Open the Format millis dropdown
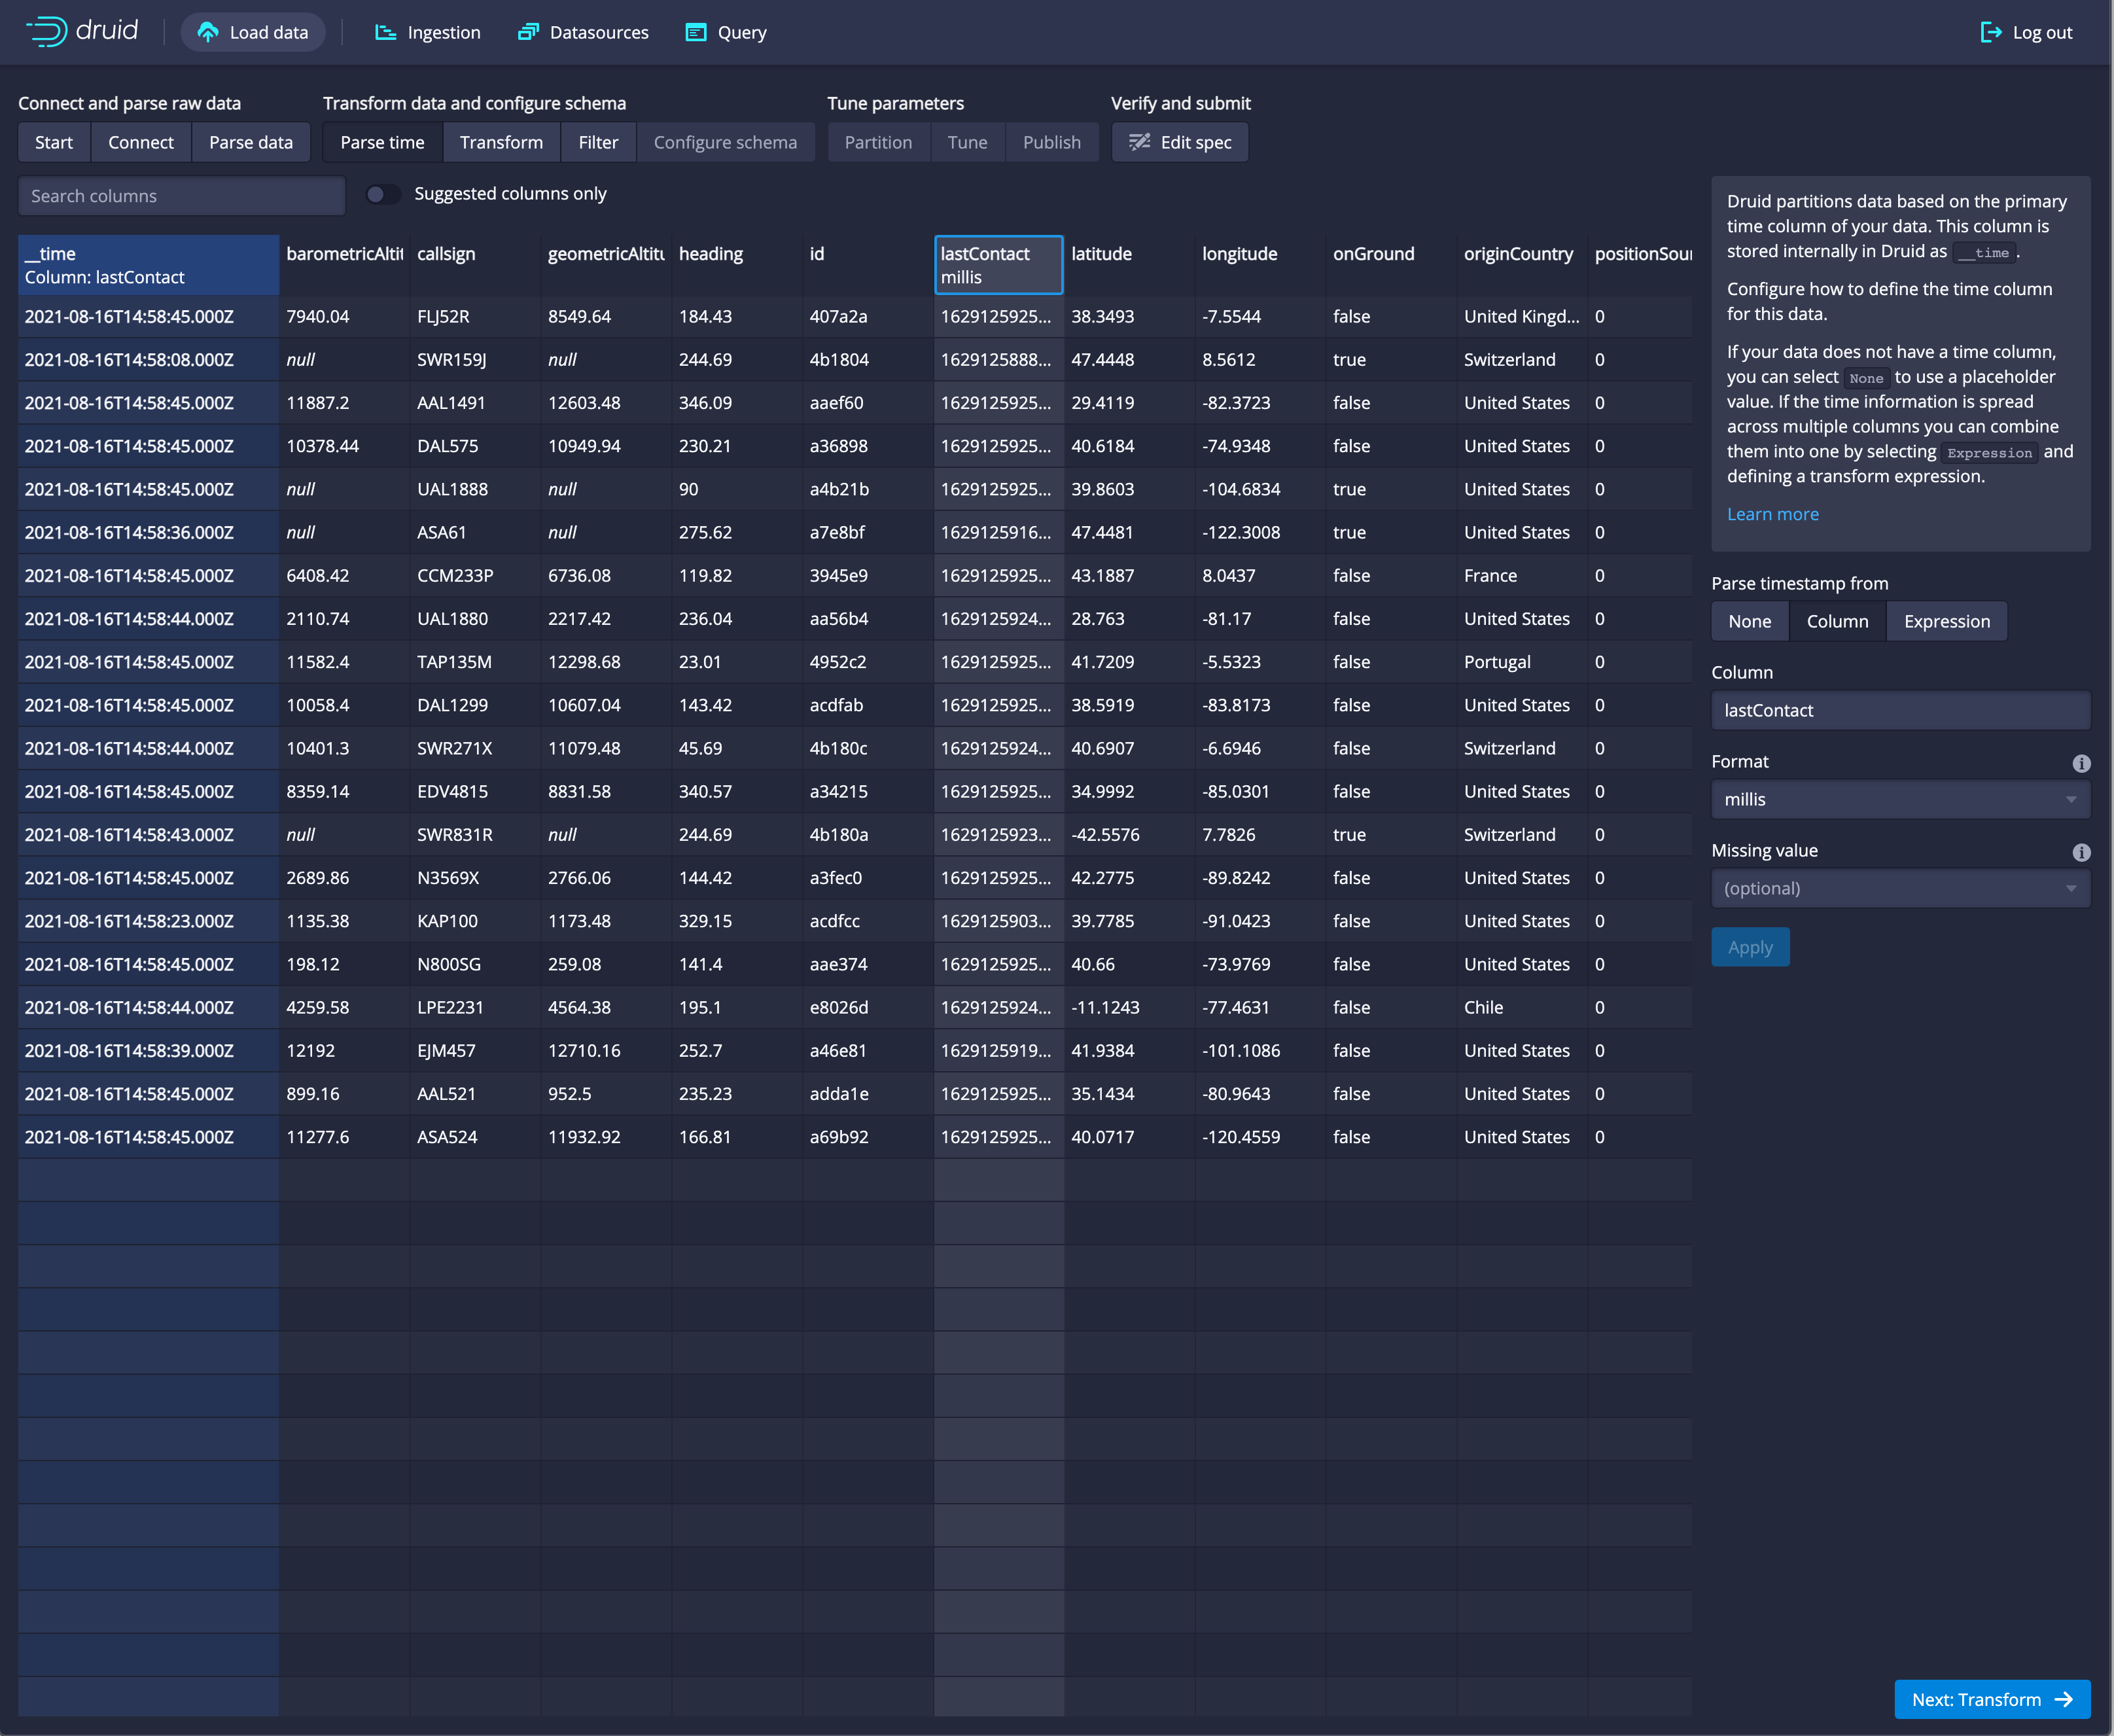The image size is (2114, 1736). coord(1900,799)
